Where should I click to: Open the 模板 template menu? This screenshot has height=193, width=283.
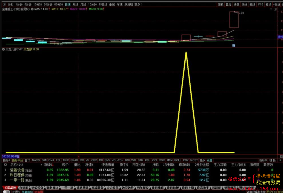[272, 160]
